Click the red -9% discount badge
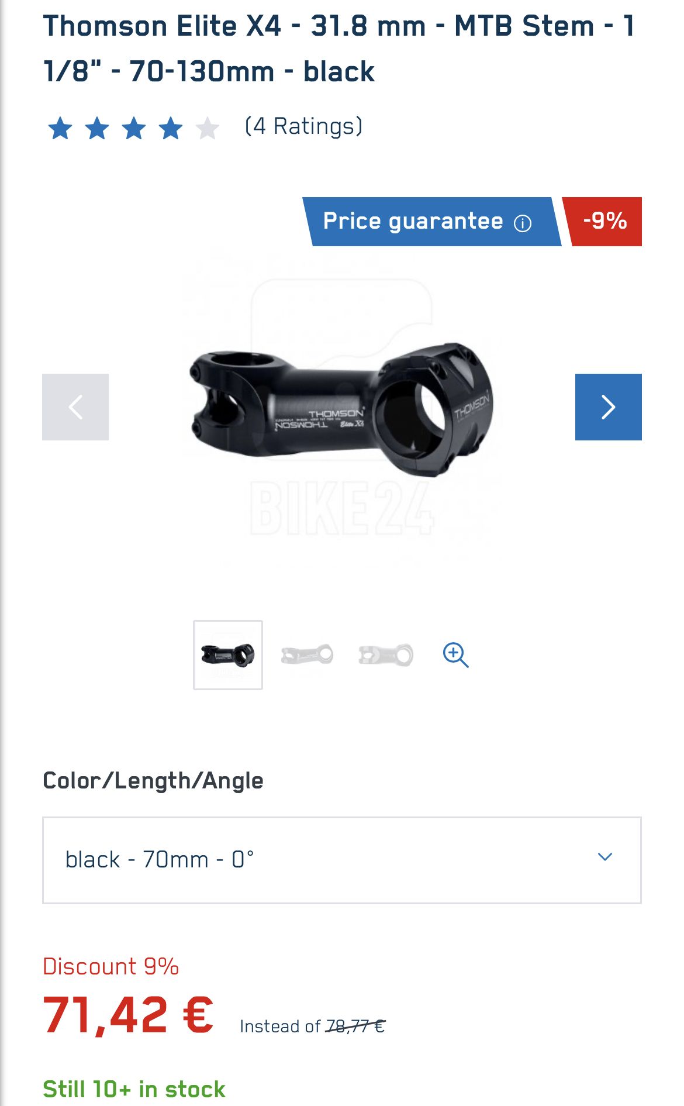684x1106 pixels. 602,222
